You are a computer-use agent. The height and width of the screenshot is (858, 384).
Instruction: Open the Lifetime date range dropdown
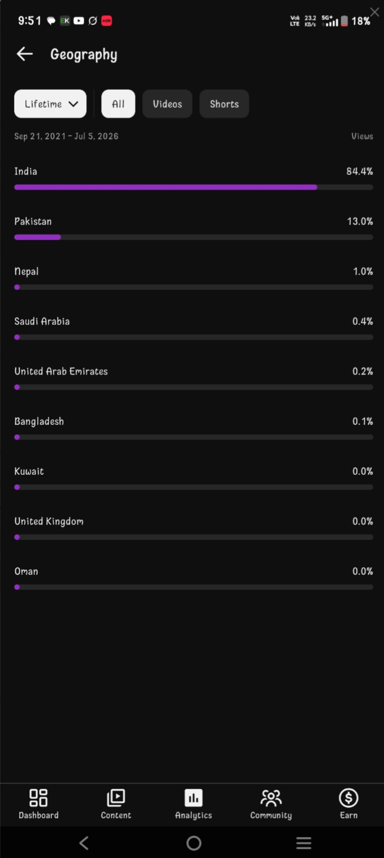50,104
